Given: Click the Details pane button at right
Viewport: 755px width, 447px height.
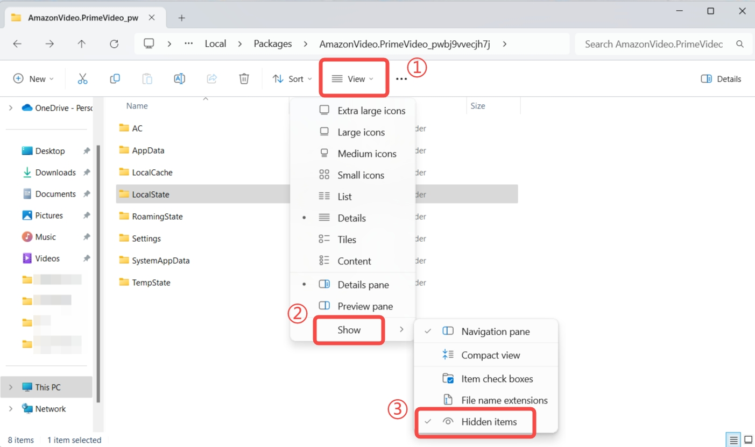Looking at the screenshot, I should (721, 79).
